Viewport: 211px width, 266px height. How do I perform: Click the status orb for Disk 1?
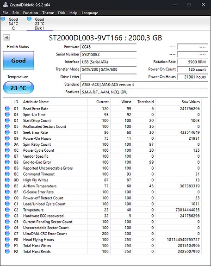[29, 19]
